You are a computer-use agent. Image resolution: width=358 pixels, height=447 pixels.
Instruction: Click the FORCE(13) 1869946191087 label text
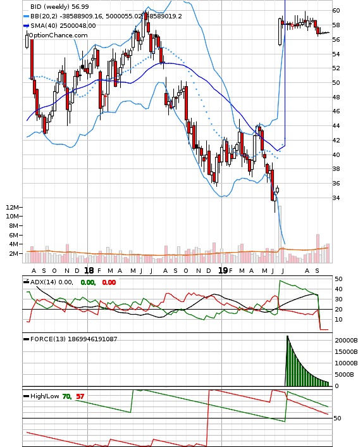74,339
